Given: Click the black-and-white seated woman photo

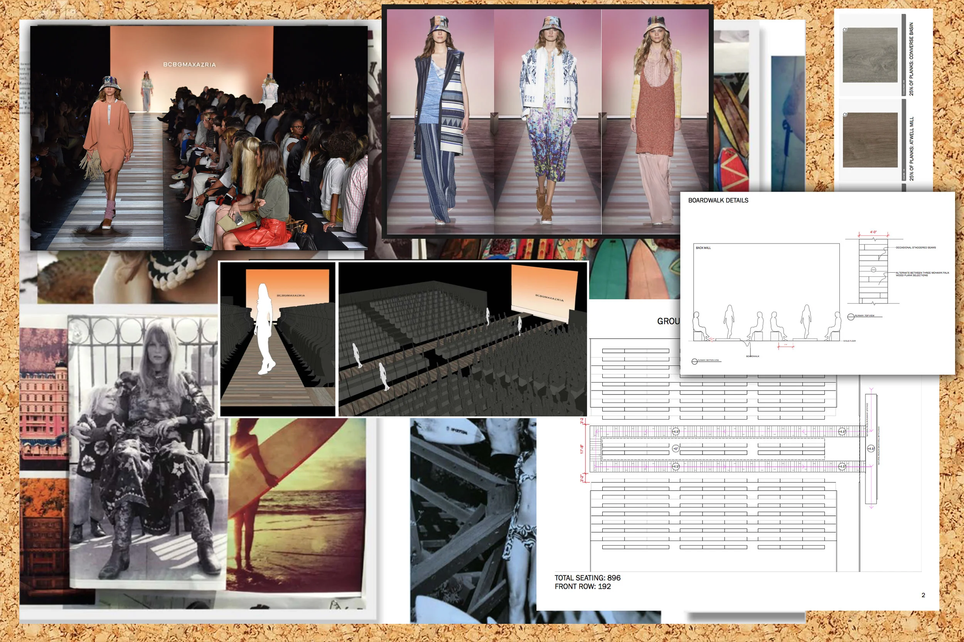Looking at the screenshot, I should pos(147,450).
